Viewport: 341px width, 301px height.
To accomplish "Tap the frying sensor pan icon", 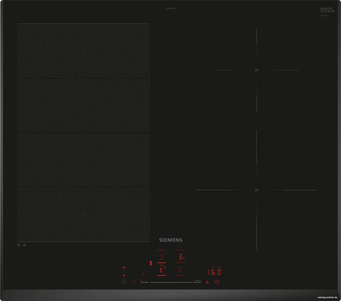I will click(207, 282).
